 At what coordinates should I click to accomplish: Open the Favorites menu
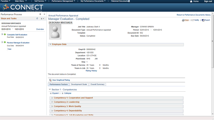[5, 1]
